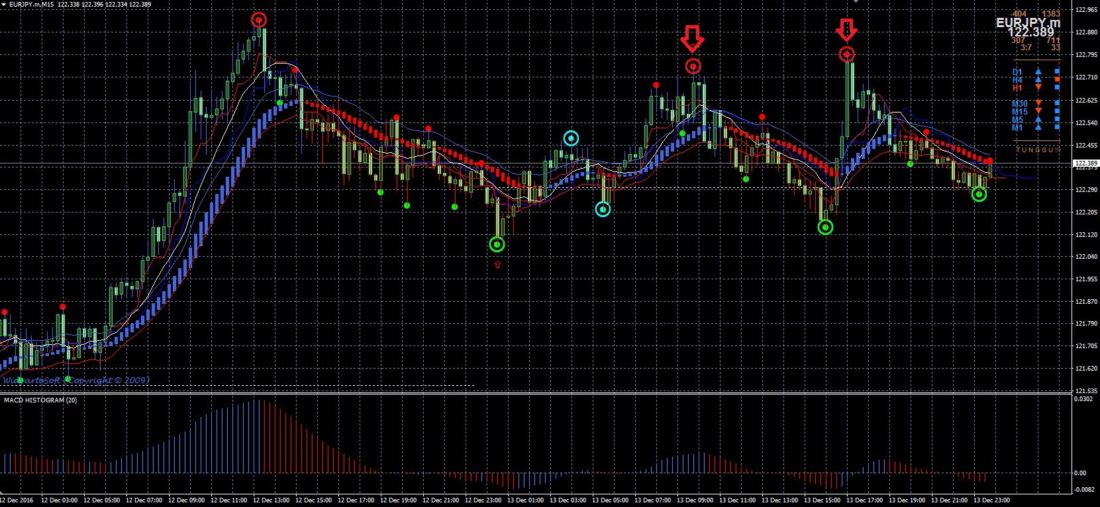Click the M1 blue up-arrow icon
Viewport: 1100px width, 507px height.
point(1038,127)
